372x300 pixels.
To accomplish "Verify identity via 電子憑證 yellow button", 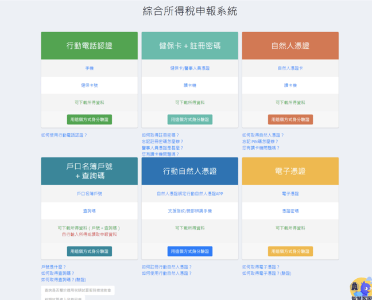I will coord(290,251).
